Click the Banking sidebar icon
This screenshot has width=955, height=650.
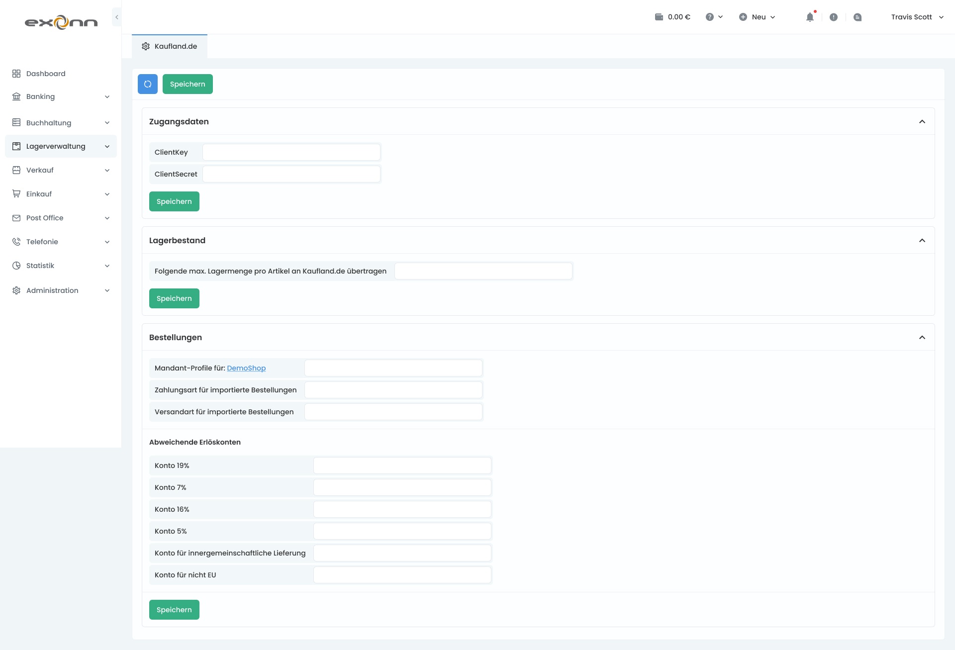16,96
